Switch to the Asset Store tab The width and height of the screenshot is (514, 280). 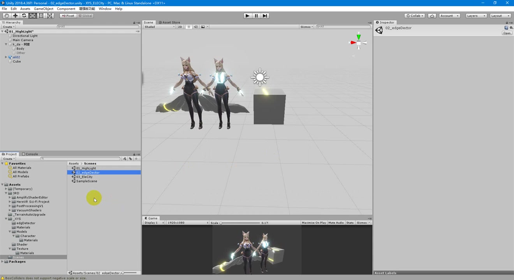(169, 23)
